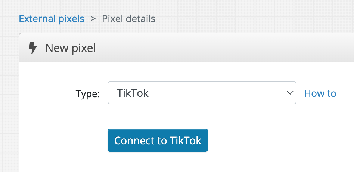The width and height of the screenshot is (354, 172).
Task: Click the New pixel panel title
Action: pyautogui.click(x=71, y=48)
